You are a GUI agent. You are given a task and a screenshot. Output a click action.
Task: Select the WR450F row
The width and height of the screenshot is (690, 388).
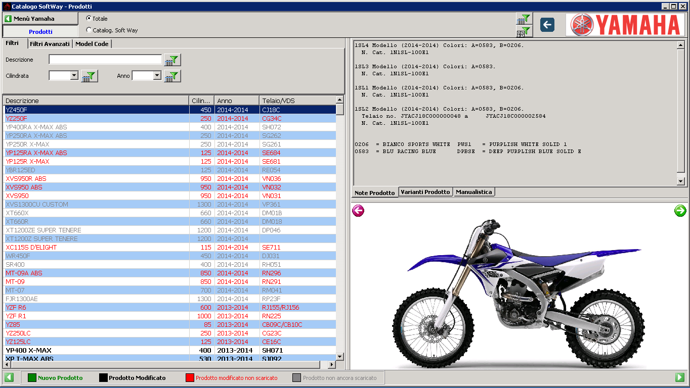click(x=169, y=256)
